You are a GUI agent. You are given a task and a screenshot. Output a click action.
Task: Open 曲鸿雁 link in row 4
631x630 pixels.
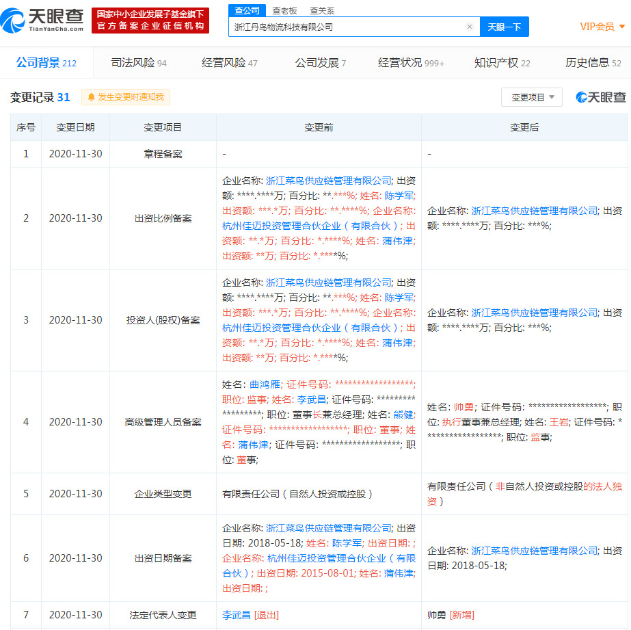click(x=265, y=384)
